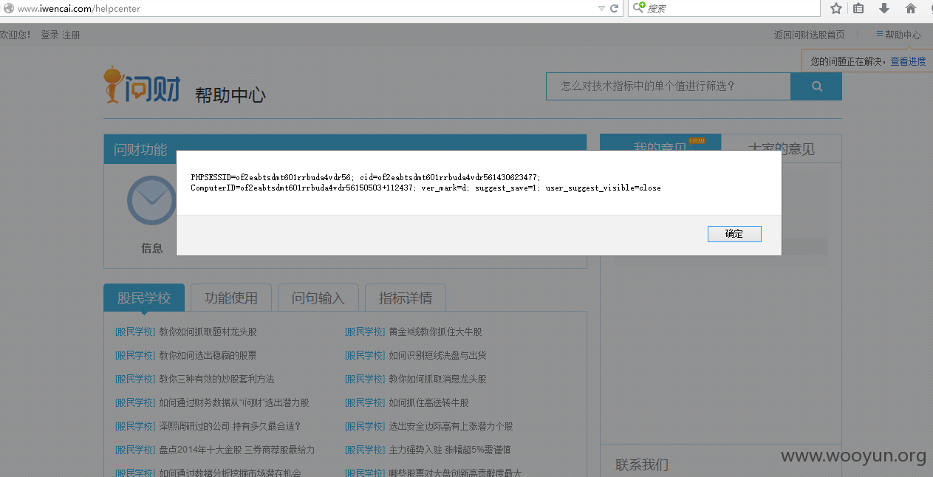Select the 功能使用 tab
Viewport: 933px width, 477px height.
[231, 298]
